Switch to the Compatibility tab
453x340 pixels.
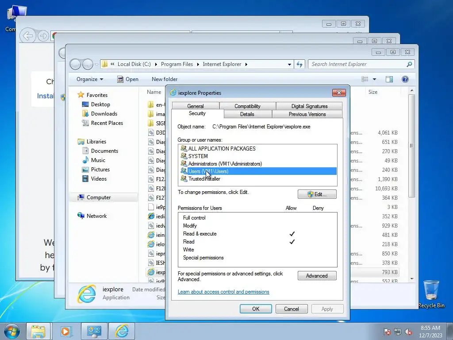coord(247,106)
